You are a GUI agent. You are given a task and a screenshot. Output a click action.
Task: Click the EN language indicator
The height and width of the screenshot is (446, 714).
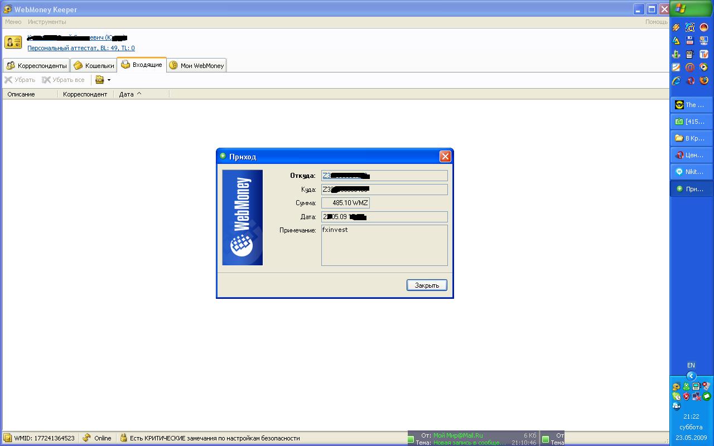click(x=691, y=366)
